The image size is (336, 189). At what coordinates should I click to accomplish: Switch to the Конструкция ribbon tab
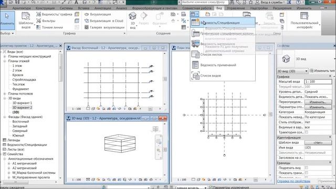pyautogui.click(x=45, y=8)
